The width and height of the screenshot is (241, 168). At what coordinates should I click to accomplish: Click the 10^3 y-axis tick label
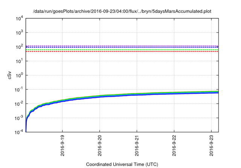click(19, 32)
